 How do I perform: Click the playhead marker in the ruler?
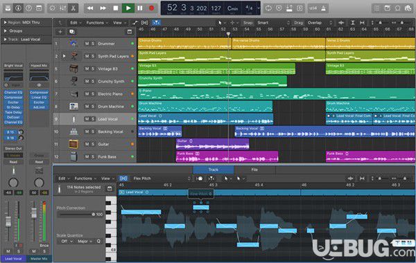(x=228, y=34)
